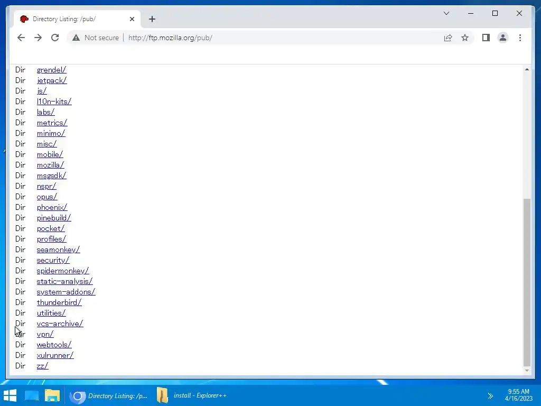The width and height of the screenshot is (541, 406).
Task: Click the page scrollbar down arrow
Action: pyautogui.click(x=527, y=371)
